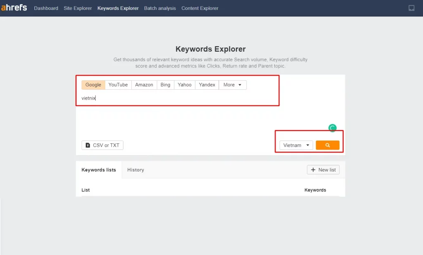The image size is (423, 255).
Task: Select the YouTube search engine tab
Action: tap(118, 85)
